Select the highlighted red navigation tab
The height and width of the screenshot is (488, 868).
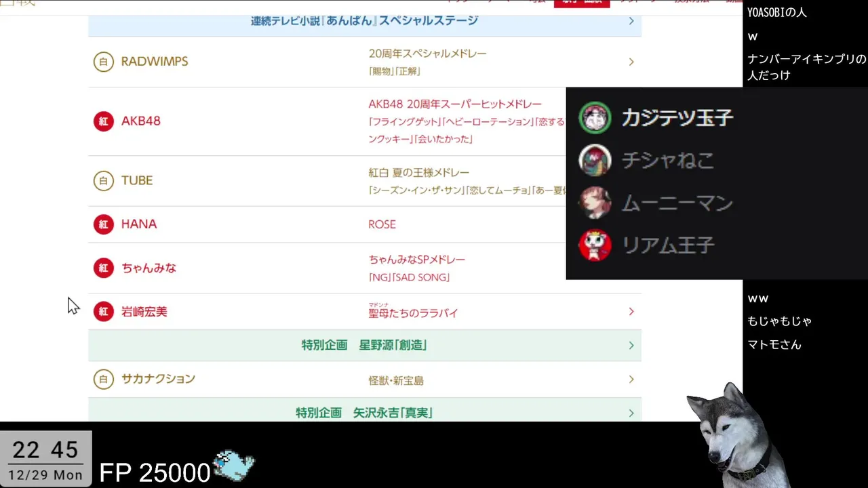(582, 3)
